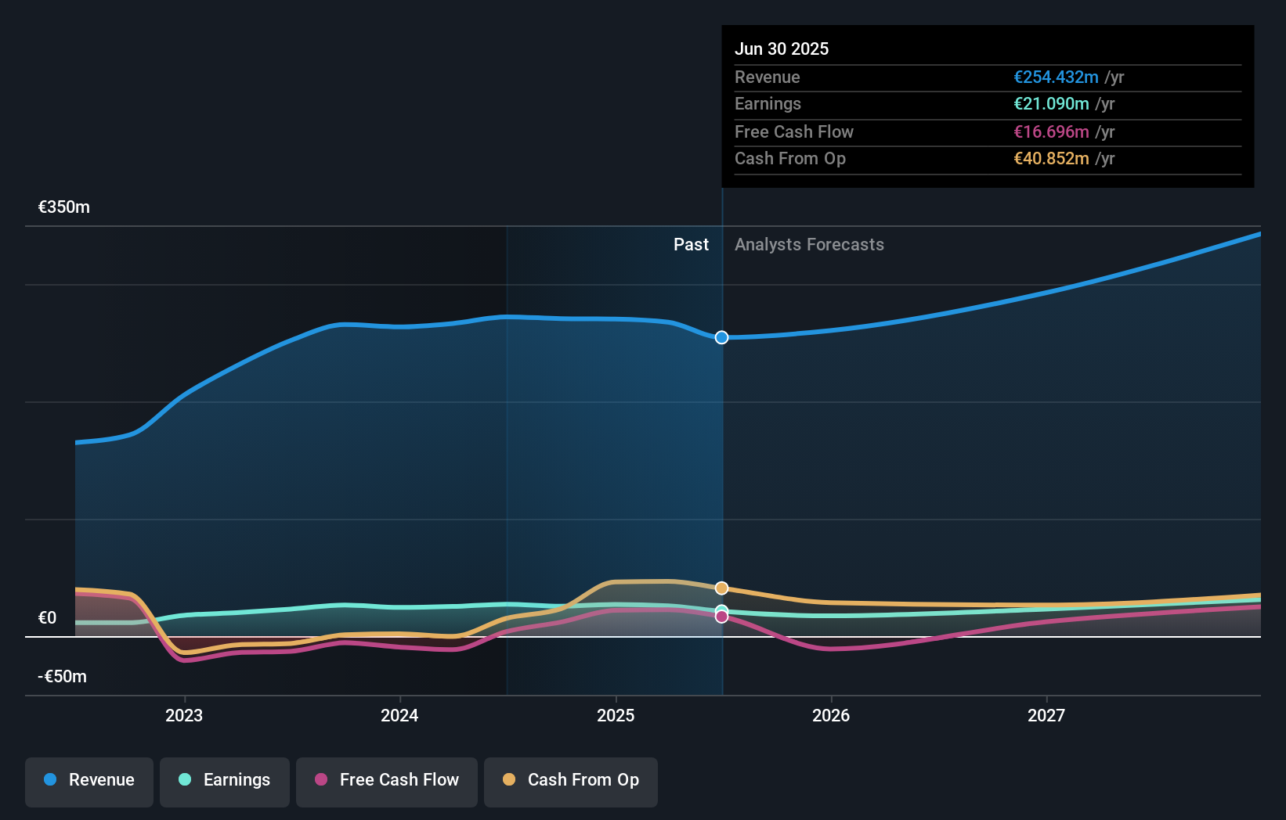Select the blue Revenue legend dot
This screenshot has height=820, width=1286.
[x=52, y=780]
